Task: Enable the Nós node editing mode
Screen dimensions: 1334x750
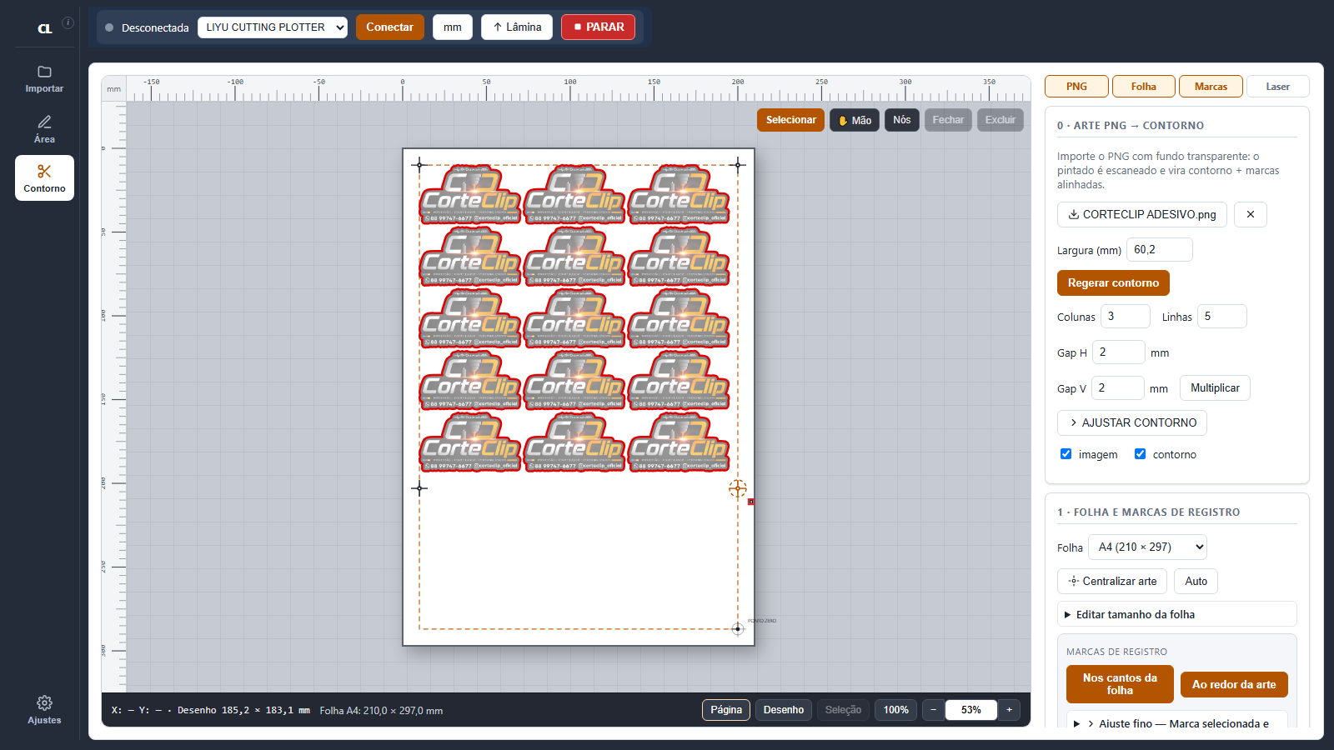Action: point(902,120)
